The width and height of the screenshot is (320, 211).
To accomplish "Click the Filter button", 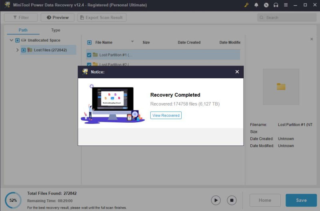I will (x=21, y=18).
